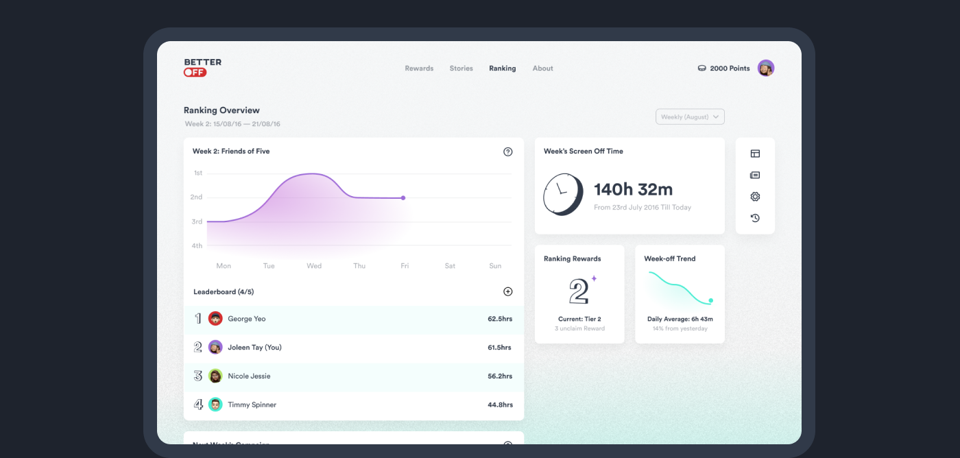Click the 1st rank axis label
The image size is (960, 458).
coord(198,173)
